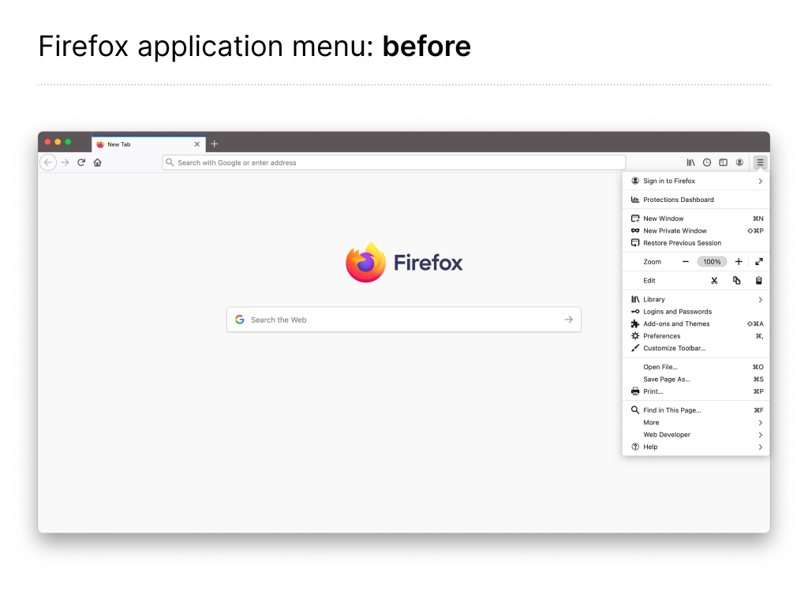
Task: Close the hamburger application menu
Action: coord(760,163)
